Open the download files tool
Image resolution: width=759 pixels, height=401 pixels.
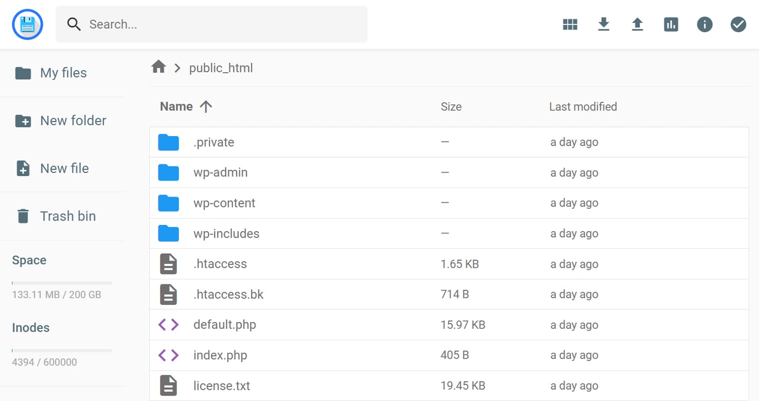tap(604, 24)
